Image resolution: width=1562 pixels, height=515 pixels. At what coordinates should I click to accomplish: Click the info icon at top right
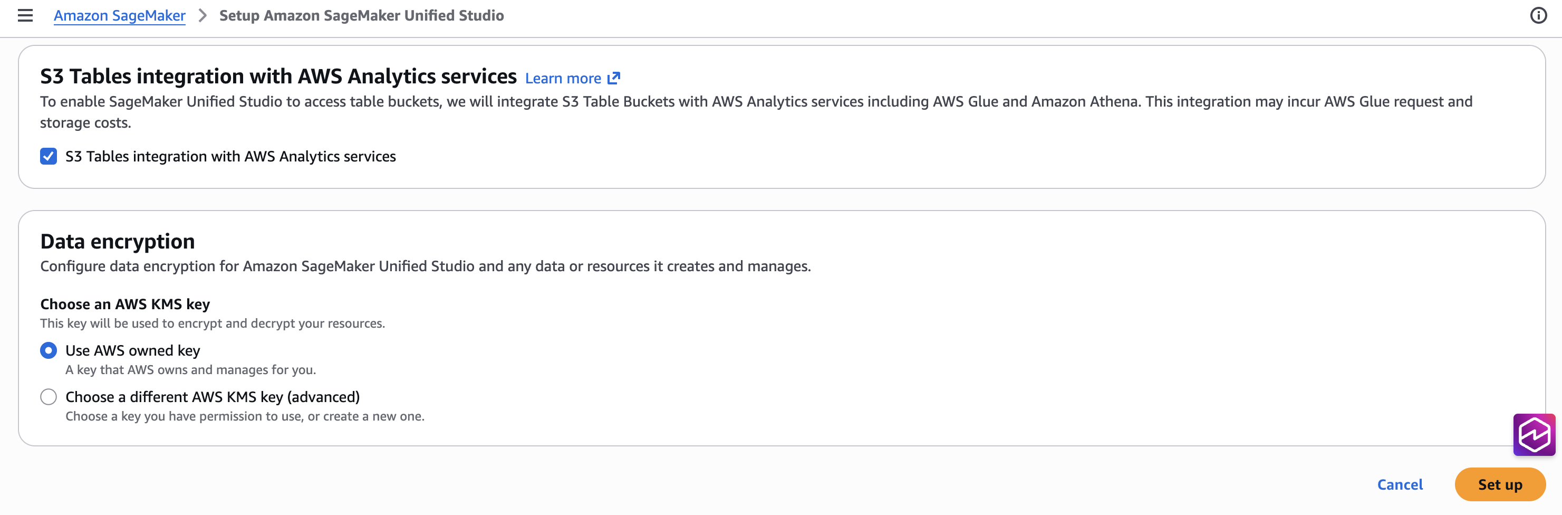click(1538, 16)
